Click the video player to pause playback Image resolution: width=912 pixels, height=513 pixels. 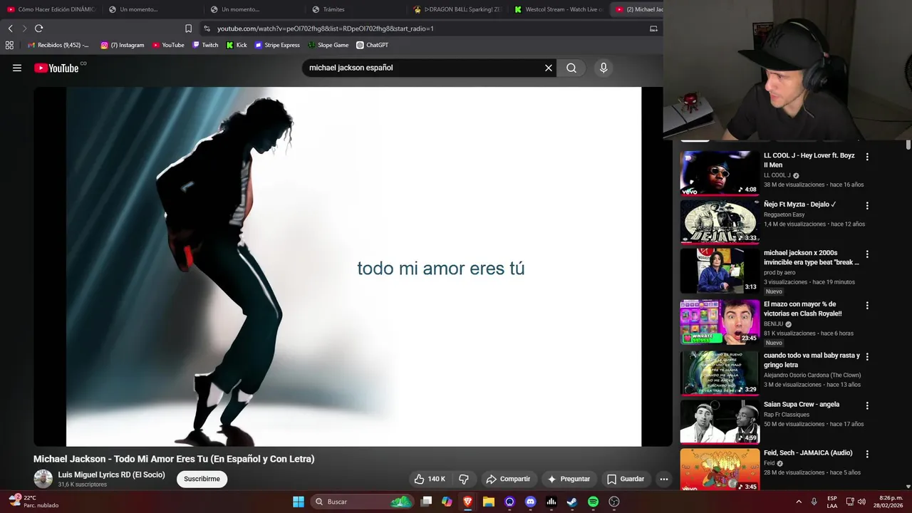pyautogui.click(x=353, y=266)
